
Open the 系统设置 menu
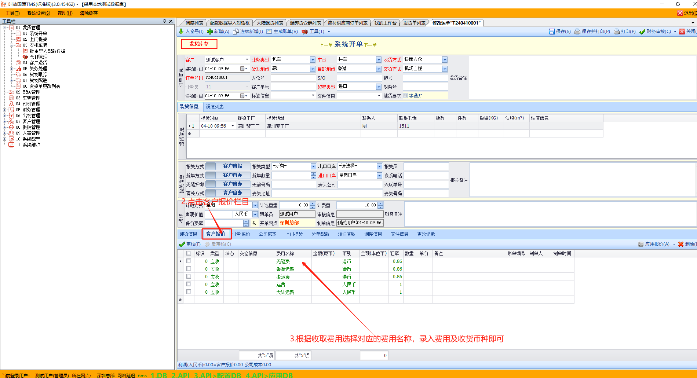pos(39,13)
